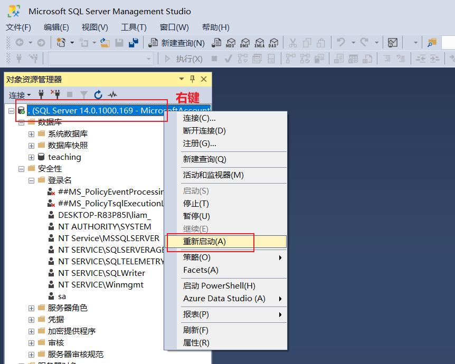The width and height of the screenshot is (455, 364).
Task: Click the Database Engine Query icon
Action: pyautogui.click(x=216, y=43)
